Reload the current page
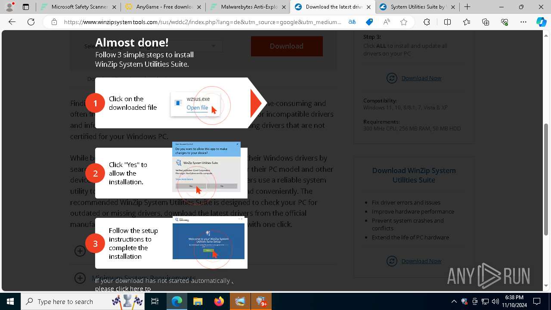Viewport: 551px width, 310px height. coord(31,22)
